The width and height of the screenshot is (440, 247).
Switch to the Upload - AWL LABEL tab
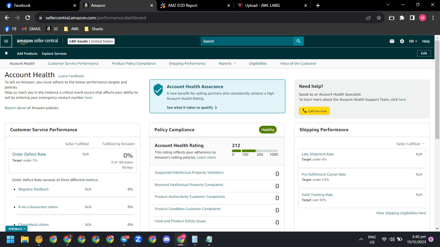[272, 5]
